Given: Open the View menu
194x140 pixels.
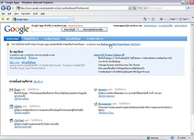Looking at the screenshot, I should pos(16,14).
